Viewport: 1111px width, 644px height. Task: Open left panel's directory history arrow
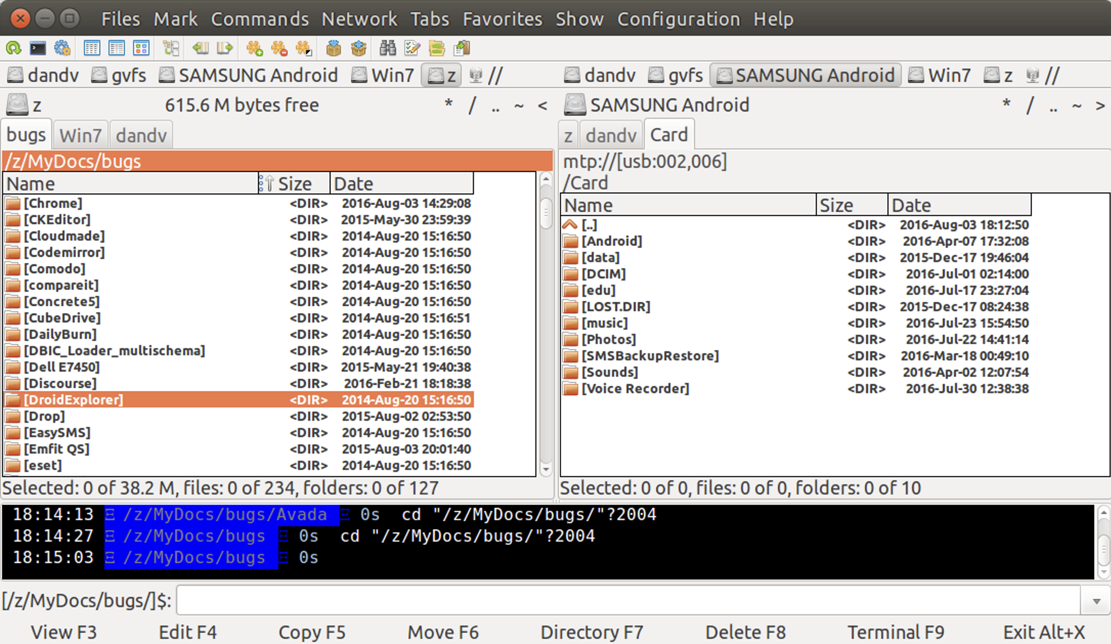tap(542, 105)
